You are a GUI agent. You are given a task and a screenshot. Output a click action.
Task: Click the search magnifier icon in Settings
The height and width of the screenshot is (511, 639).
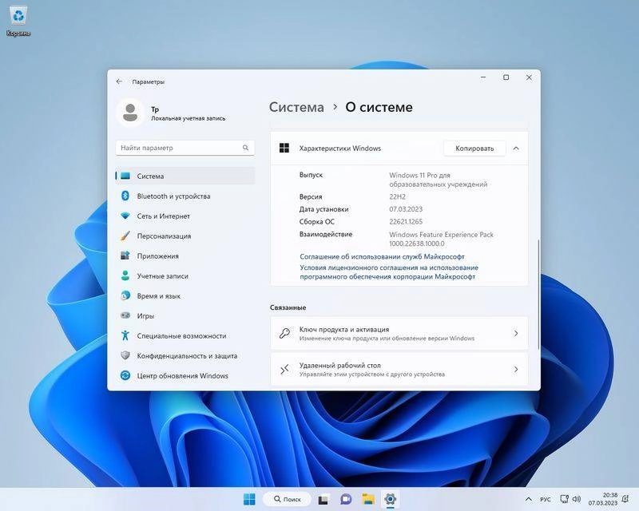coord(245,148)
